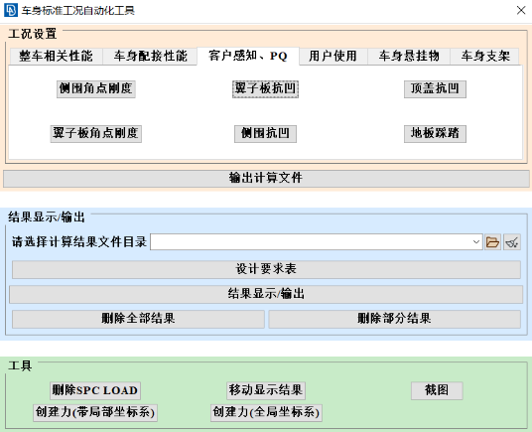The image size is (532, 432).
Task: Select the 客户感知、PQ tab
Action: (x=248, y=56)
